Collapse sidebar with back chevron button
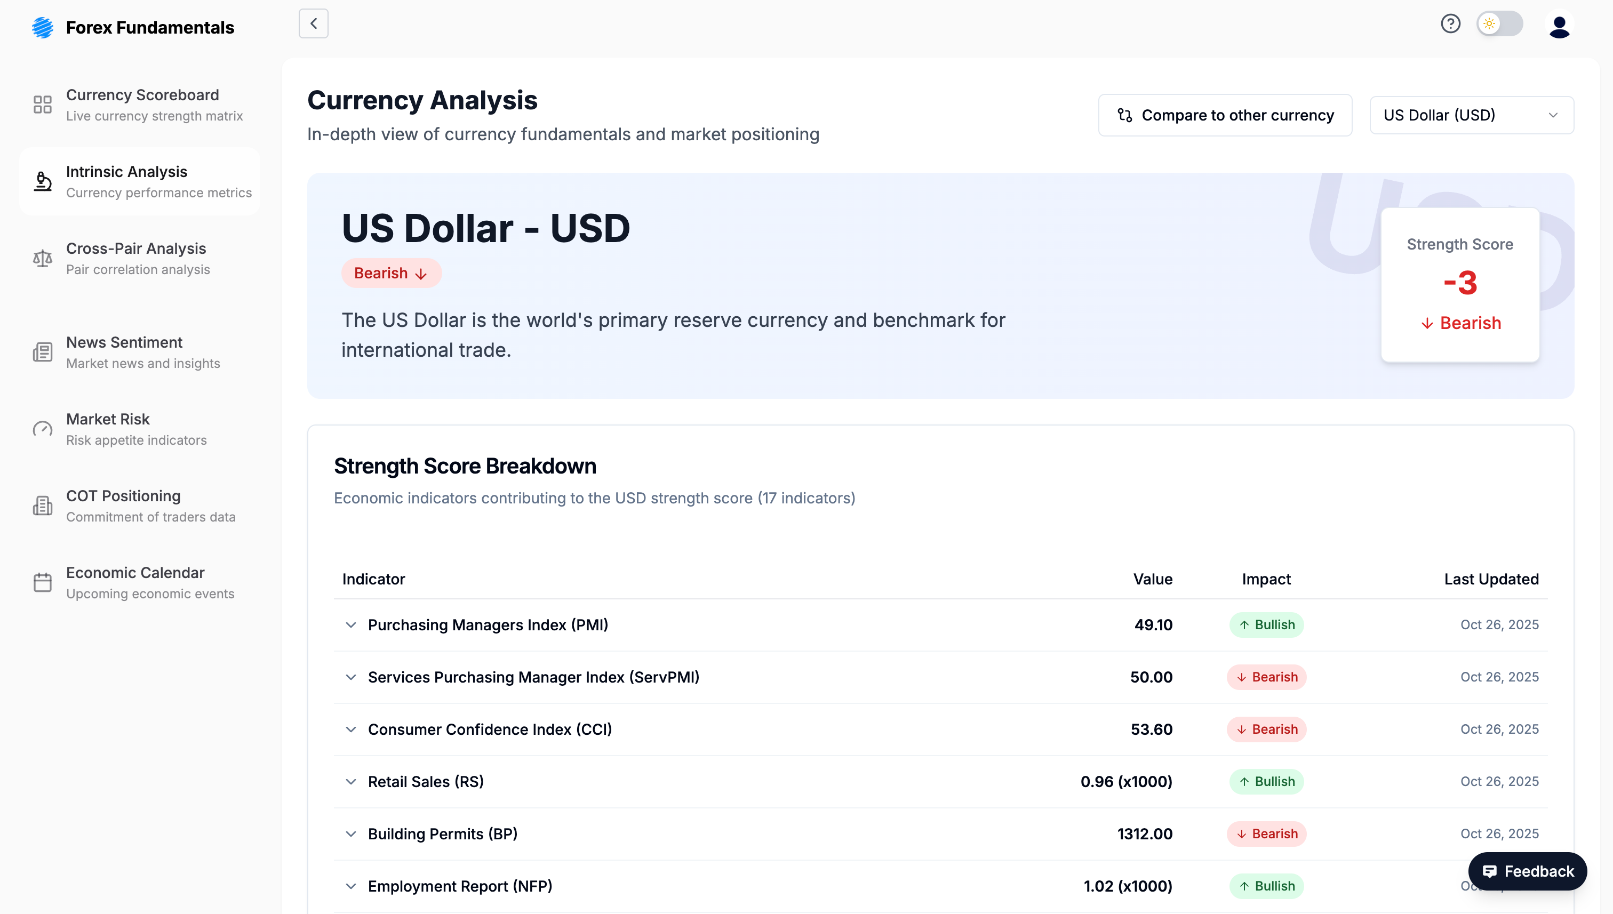The width and height of the screenshot is (1613, 914). 313,24
